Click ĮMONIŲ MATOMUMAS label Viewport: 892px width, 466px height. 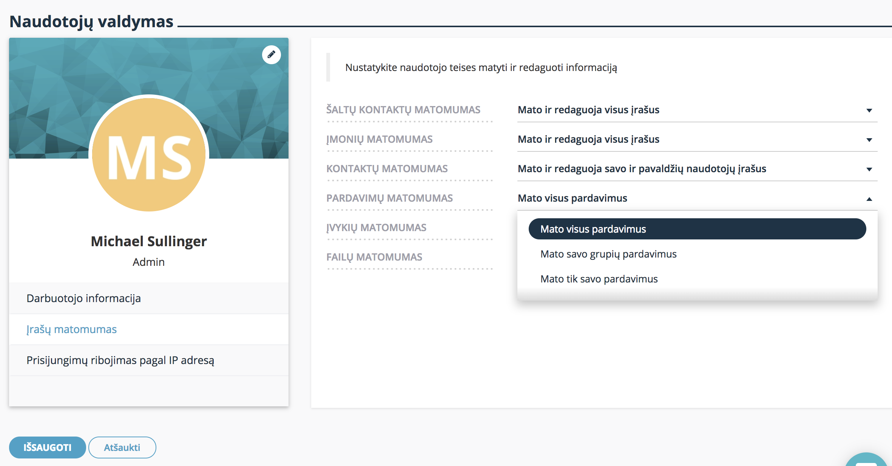[380, 139]
